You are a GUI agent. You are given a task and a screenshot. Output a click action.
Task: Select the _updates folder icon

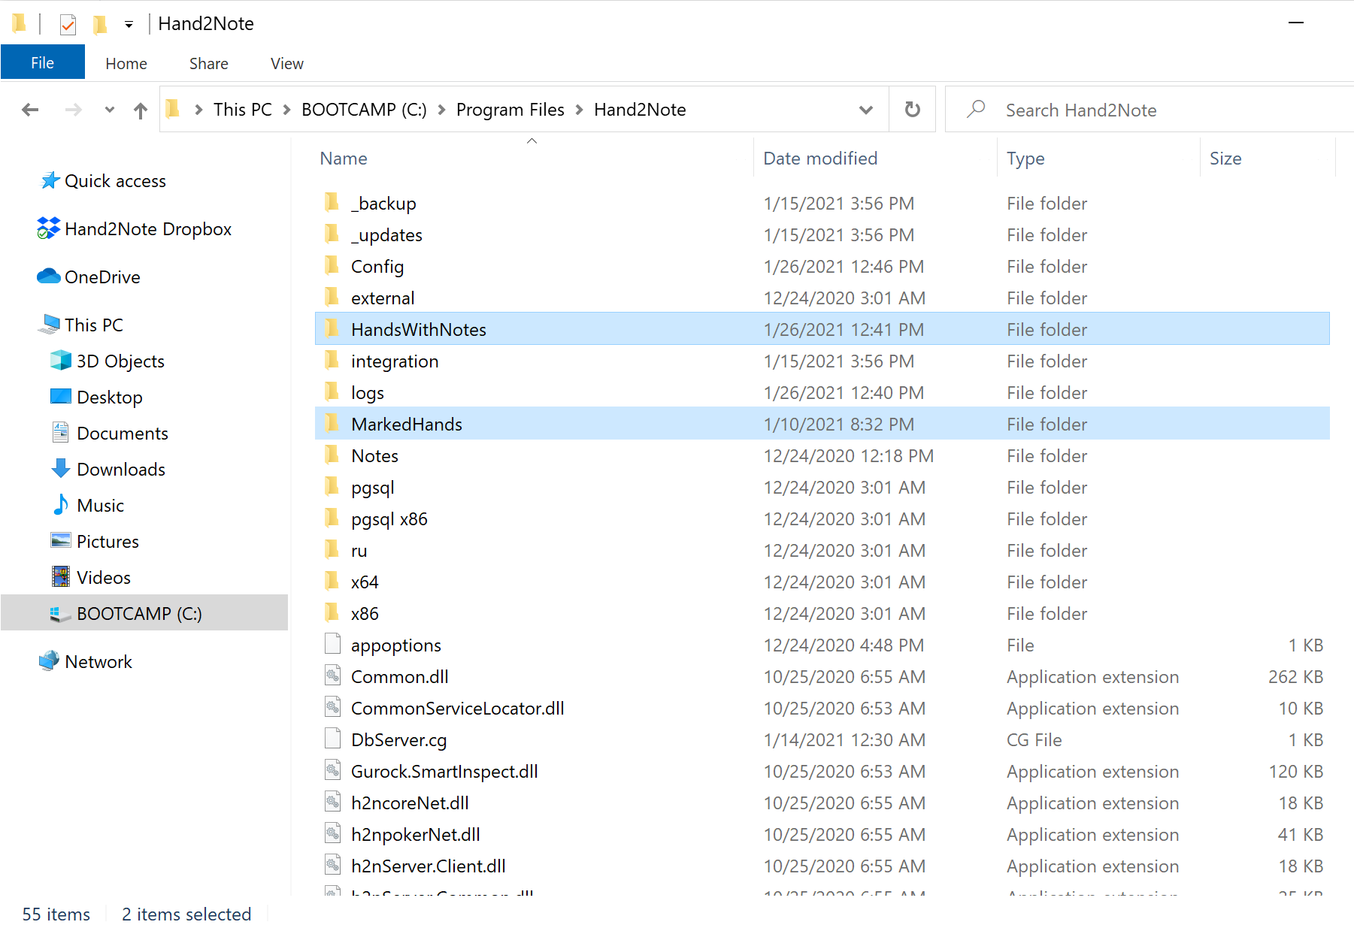pyautogui.click(x=332, y=234)
